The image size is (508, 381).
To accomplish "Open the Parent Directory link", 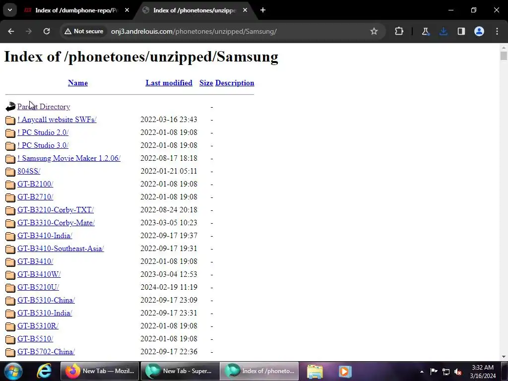I will [44, 107].
